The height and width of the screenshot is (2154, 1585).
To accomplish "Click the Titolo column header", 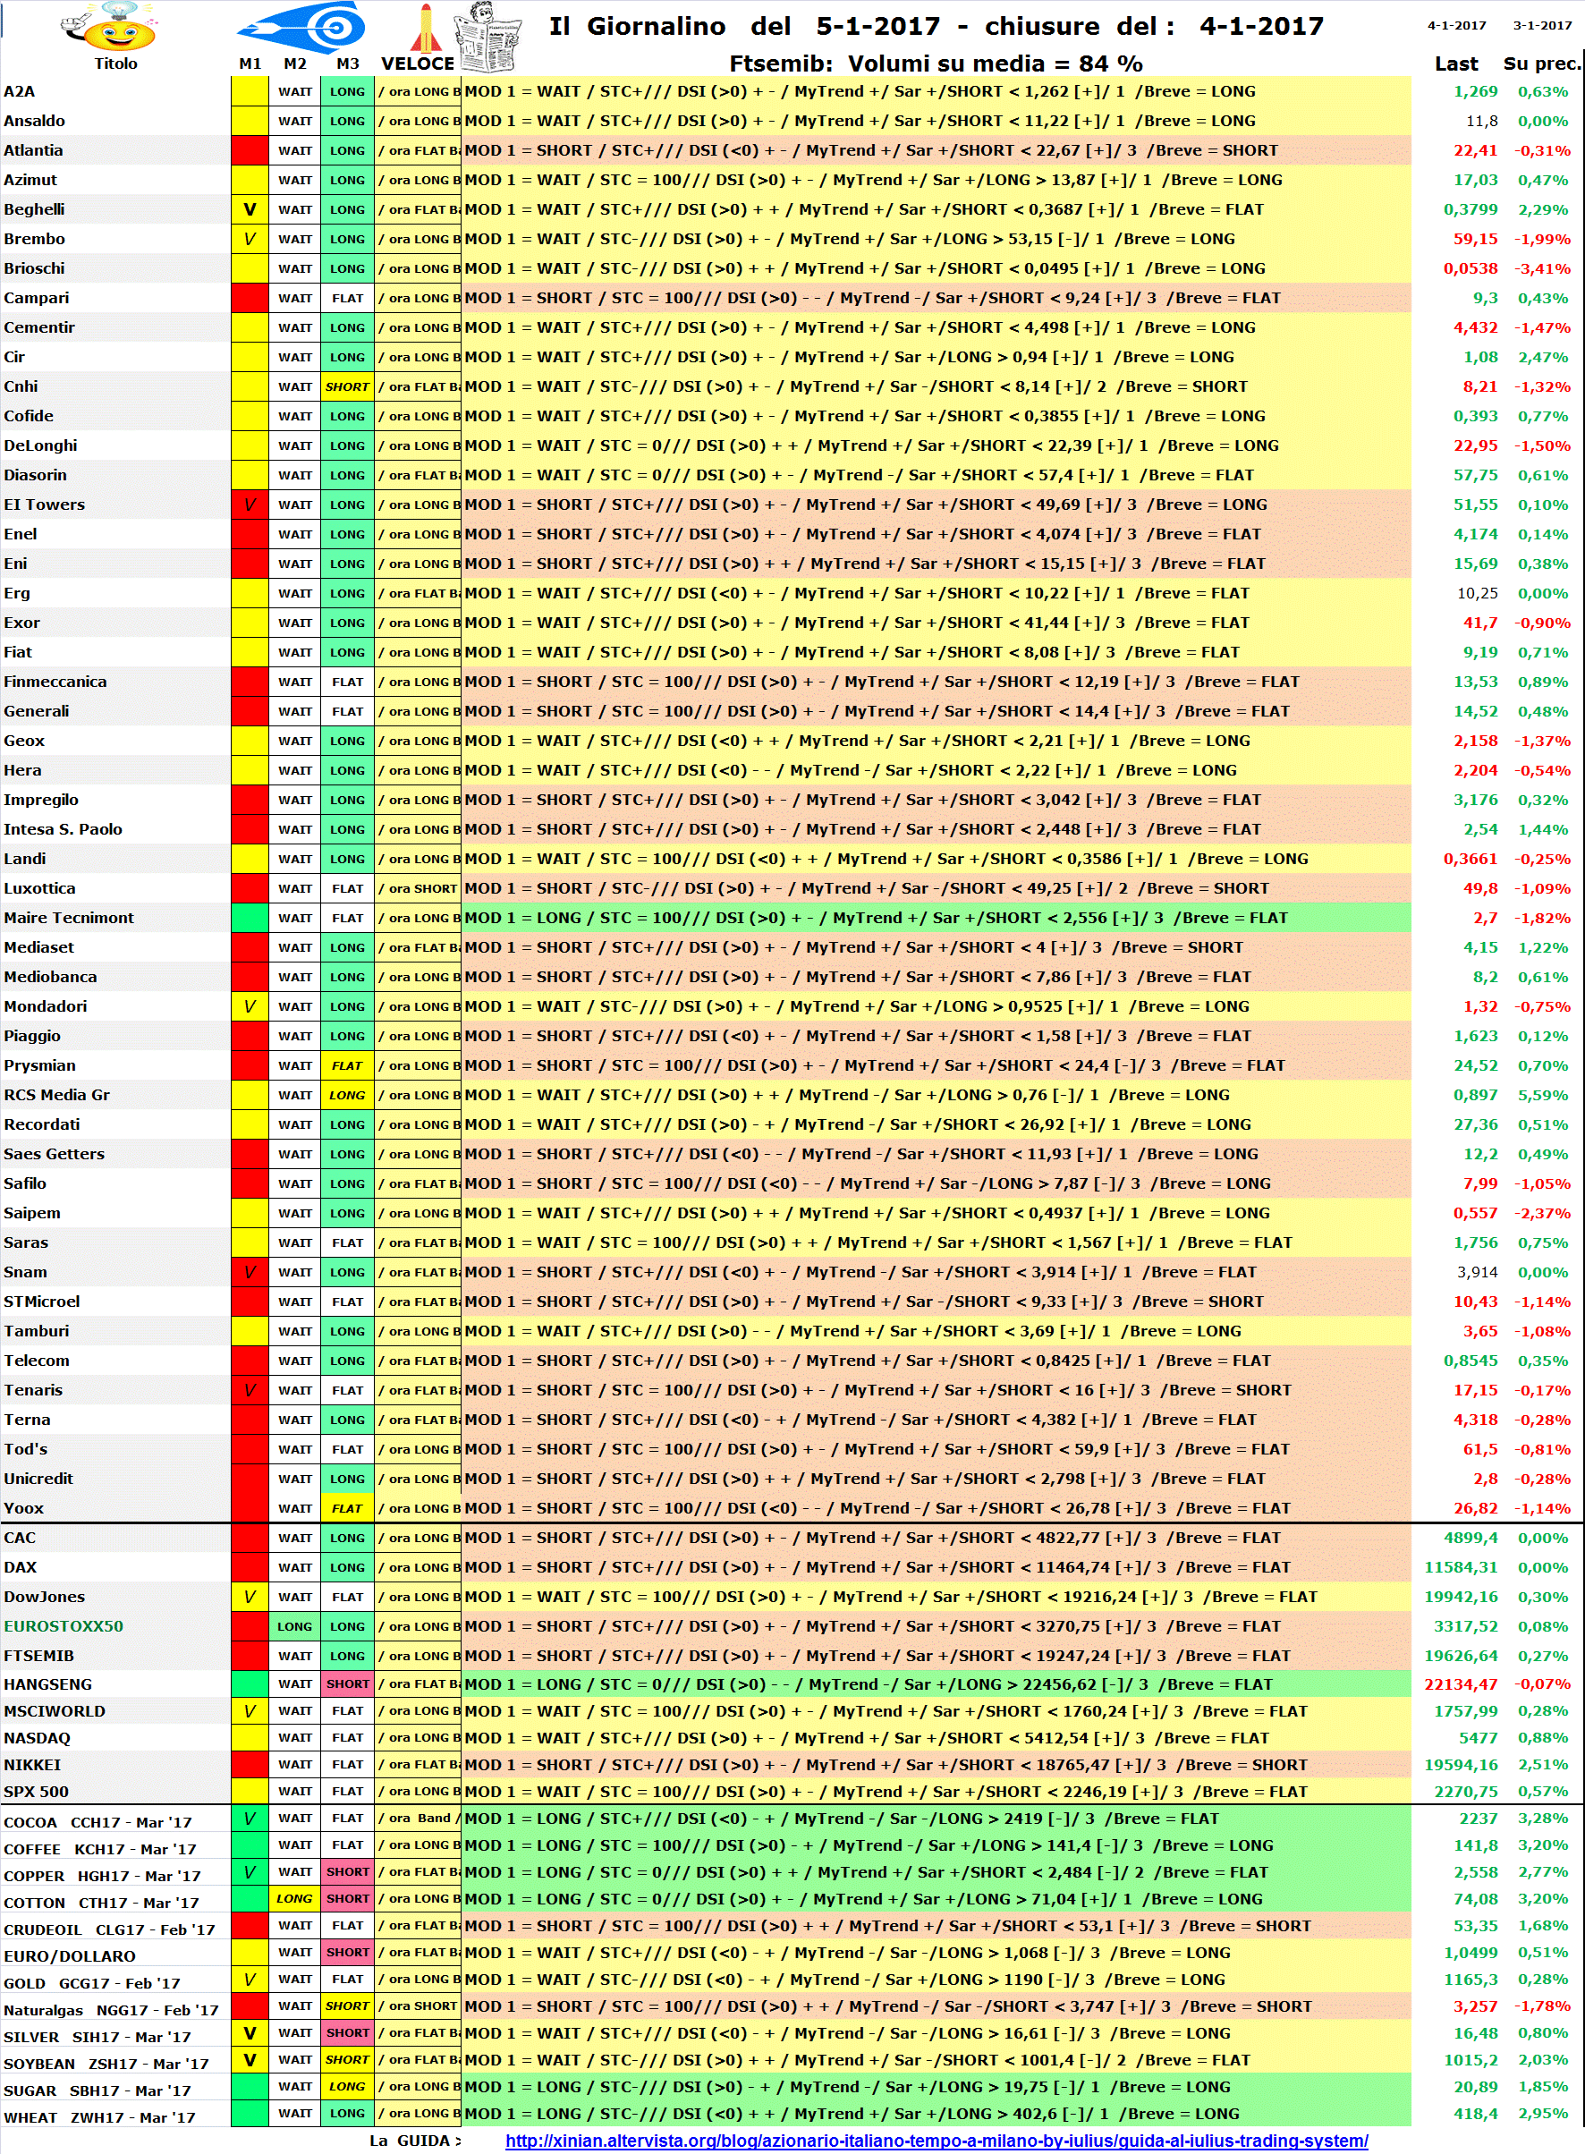I will tap(115, 64).
